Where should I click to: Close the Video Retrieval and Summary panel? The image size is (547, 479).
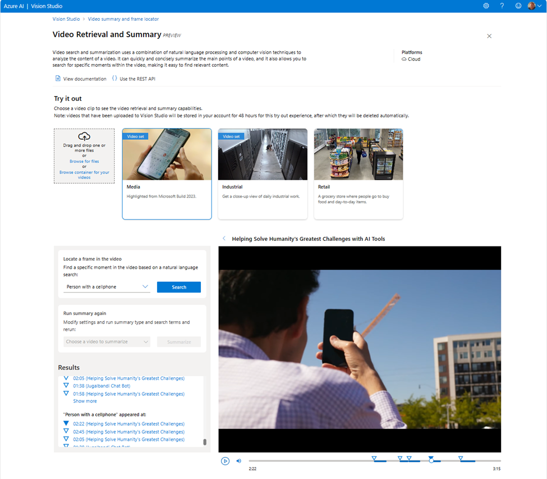coord(489,36)
